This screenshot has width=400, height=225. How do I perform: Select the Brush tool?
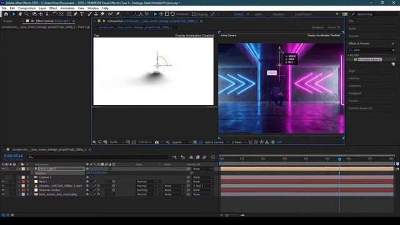click(x=90, y=14)
